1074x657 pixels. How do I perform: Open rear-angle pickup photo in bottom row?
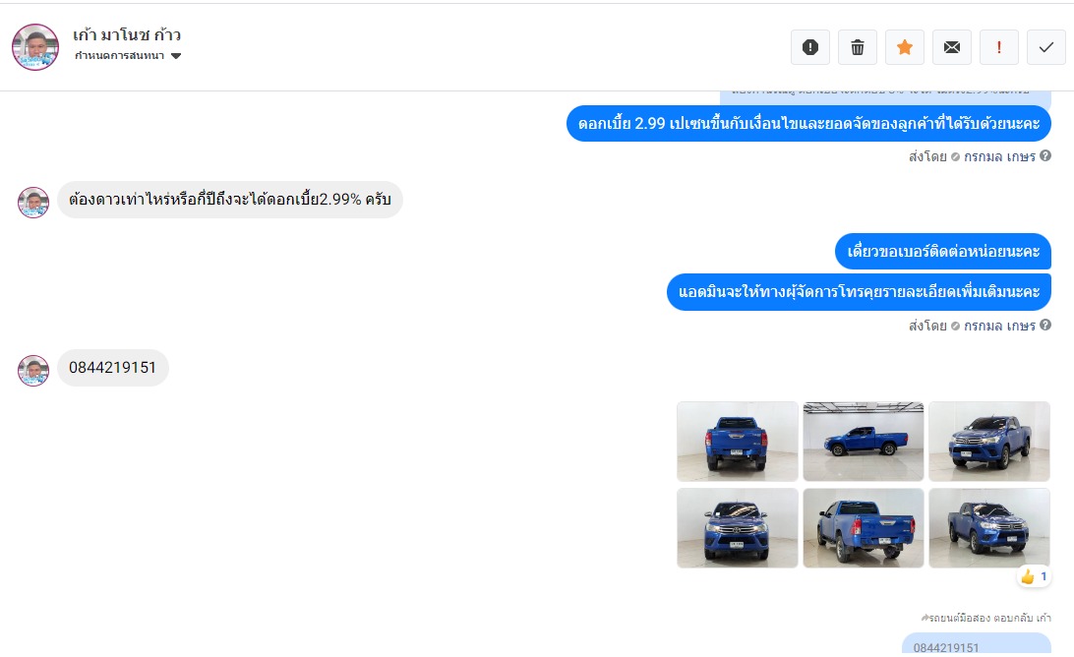pyautogui.click(x=864, y=528)
